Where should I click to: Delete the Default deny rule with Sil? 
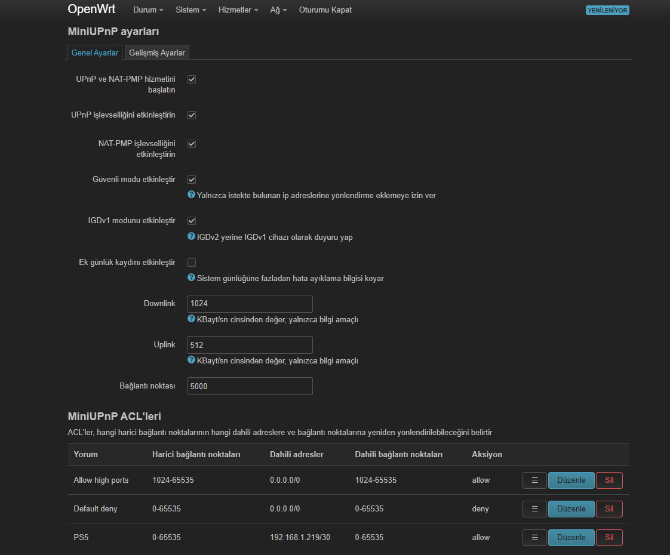609,509
